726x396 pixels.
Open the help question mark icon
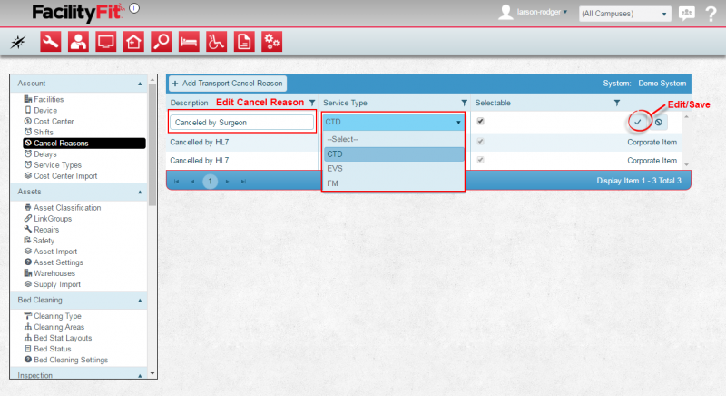click(x=711, y=14)
